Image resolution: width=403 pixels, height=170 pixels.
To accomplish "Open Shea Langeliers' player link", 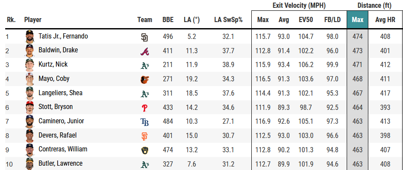I will tap(60, 93).
